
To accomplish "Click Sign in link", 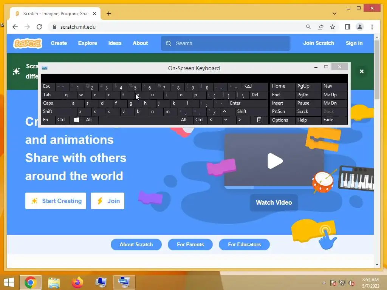I will coord(354,43).
